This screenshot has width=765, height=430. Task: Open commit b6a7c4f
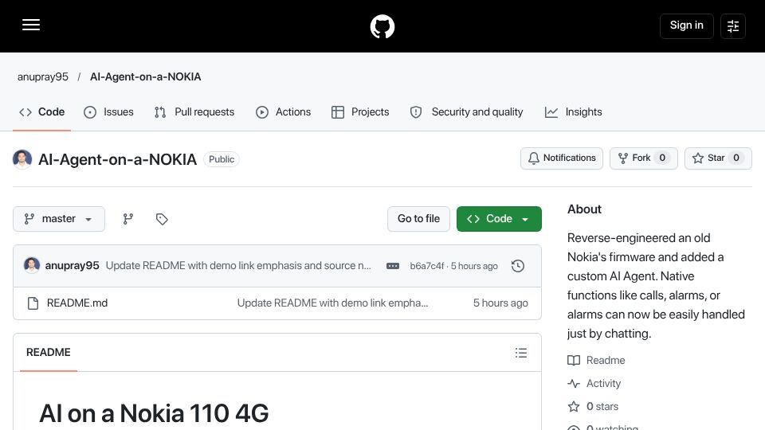(x=427, y=266)
